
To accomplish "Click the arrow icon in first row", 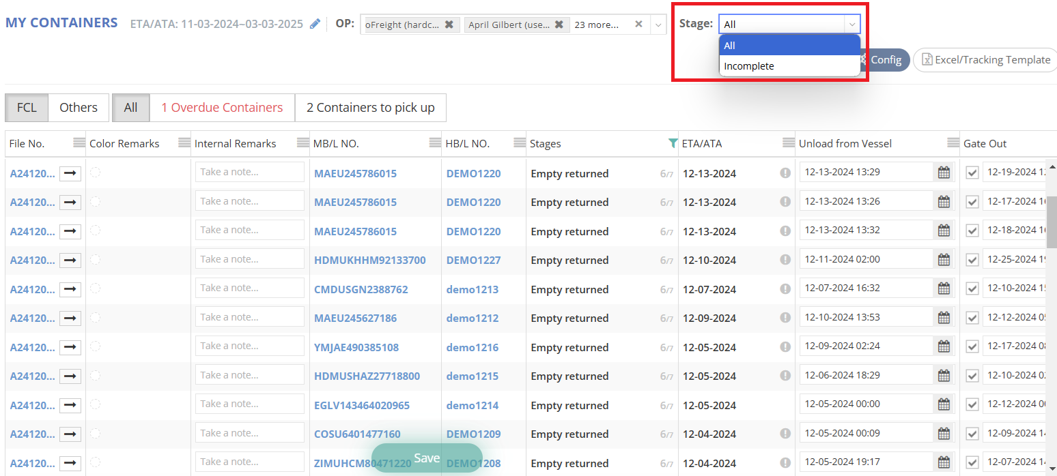I will [70, 174].
